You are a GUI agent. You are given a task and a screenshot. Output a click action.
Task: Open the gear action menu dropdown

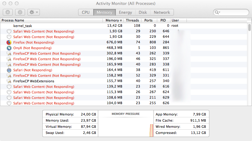(x=34, y=12)
